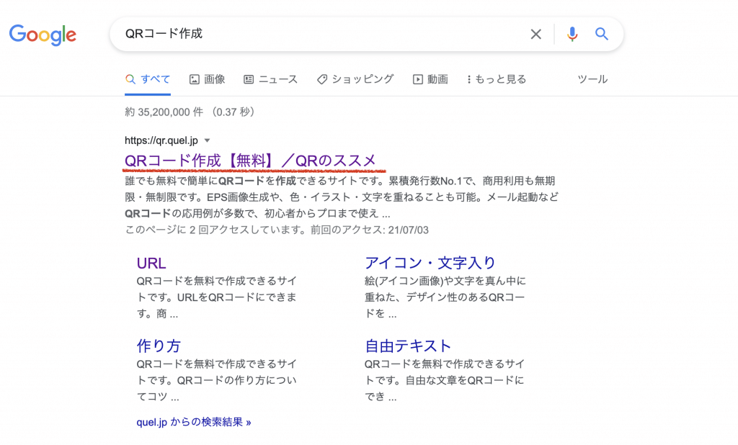Click quel.jp からの検索結果 link
The width and height of the screenshot is (738, 445).
pyautogui.click(x=193, y=422)
